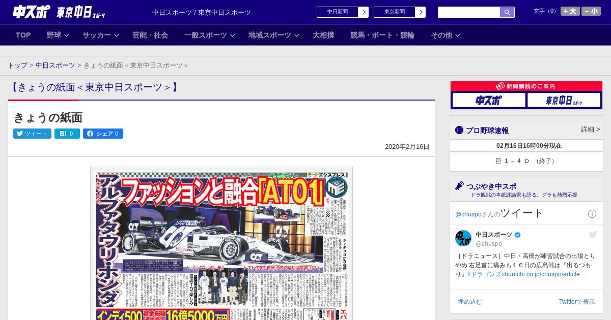Click the microphone icon beside つぶやき中スポ

(x=459, y=185)
